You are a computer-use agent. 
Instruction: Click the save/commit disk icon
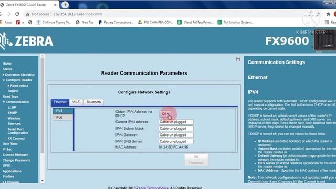[x=238, y=59]
